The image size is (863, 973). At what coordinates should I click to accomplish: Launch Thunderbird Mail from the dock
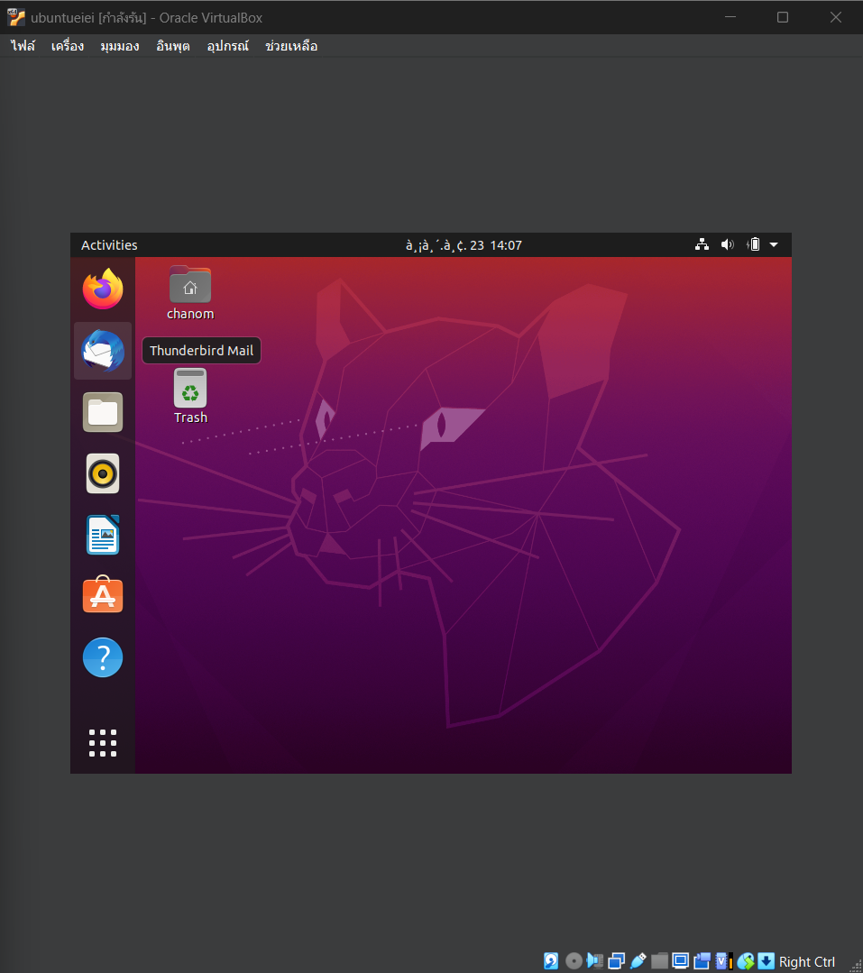tap(102, 351)
